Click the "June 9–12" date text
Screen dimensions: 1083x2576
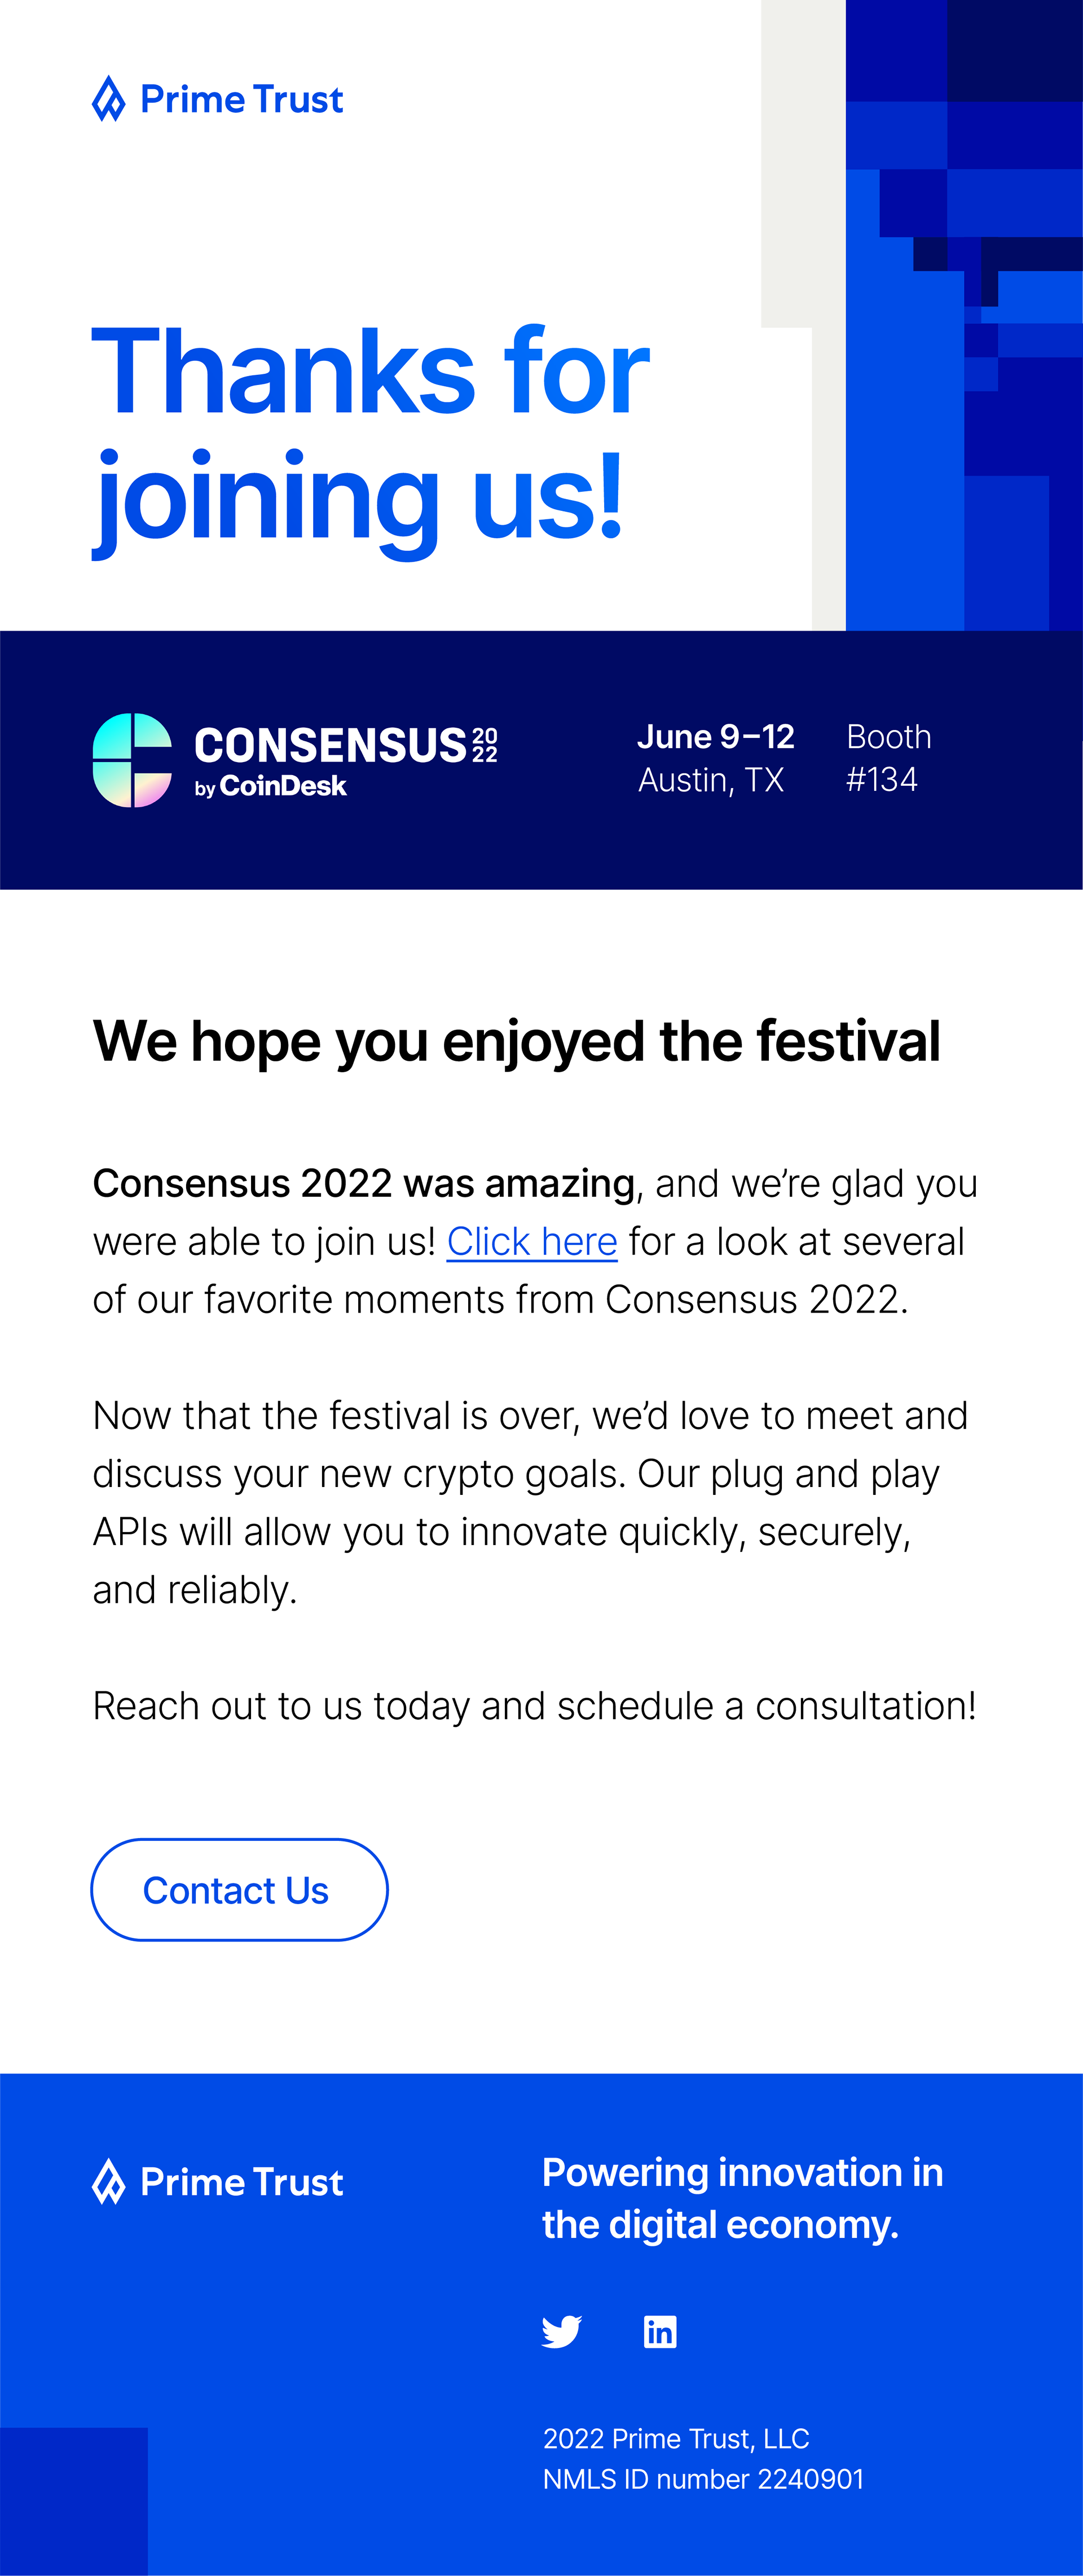pos(716,737)
